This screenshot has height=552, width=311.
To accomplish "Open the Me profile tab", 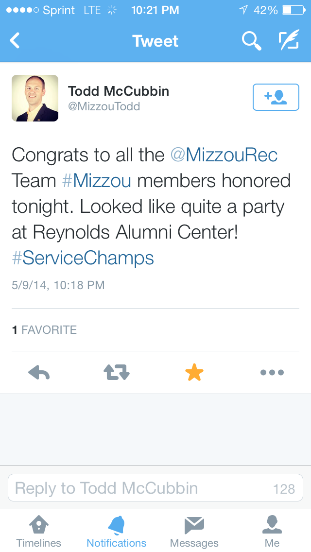I will click(272, 531).
